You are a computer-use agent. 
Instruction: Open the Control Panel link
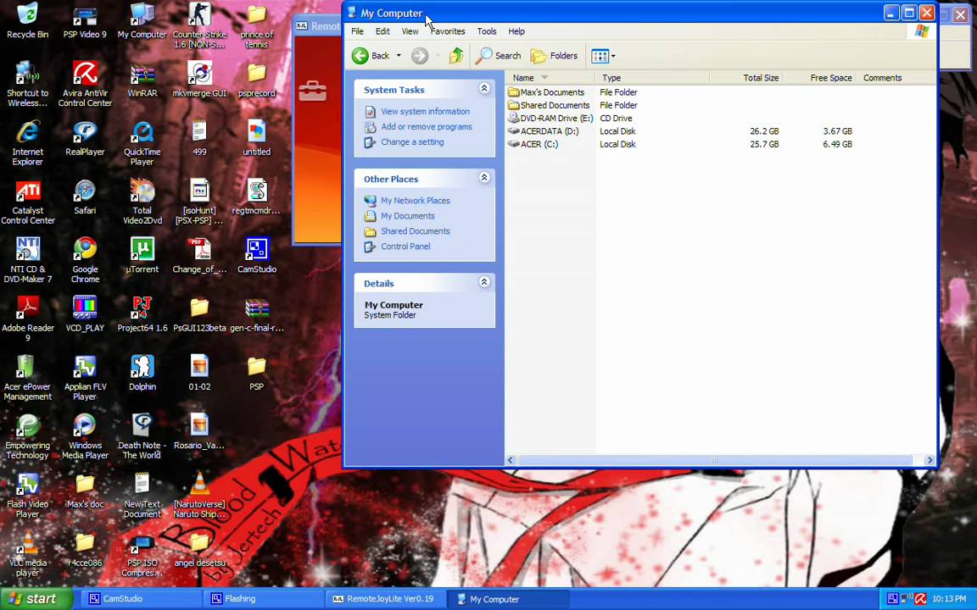[x=405, y=247]
